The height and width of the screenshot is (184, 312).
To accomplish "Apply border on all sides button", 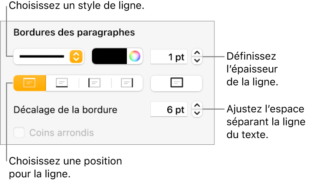I will (176, 83).
